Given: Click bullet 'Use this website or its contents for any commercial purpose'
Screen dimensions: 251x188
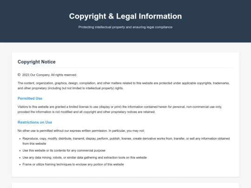Looking at the screenshot, I should pyautogui.click(x=64, y=150).
